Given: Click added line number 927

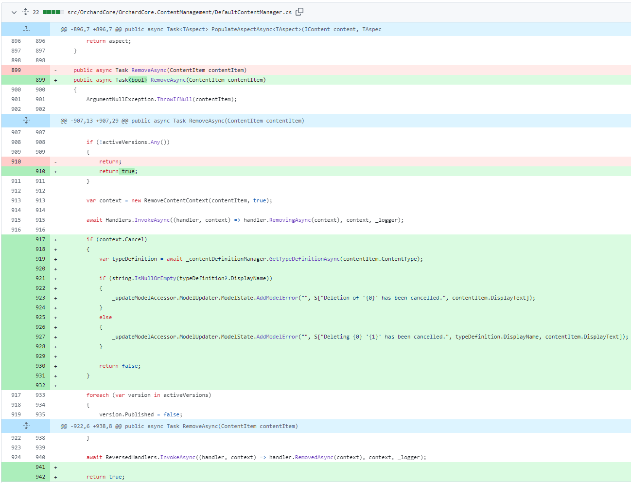Looking at the screenshot, I should (x=40, y=337).
